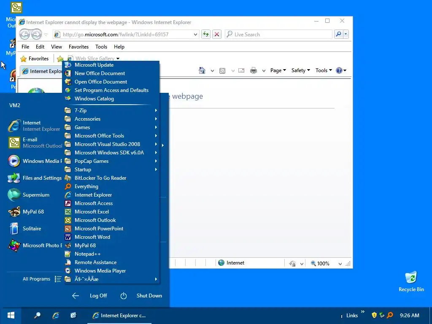Click All Programs in Start menu

(36, 279)
